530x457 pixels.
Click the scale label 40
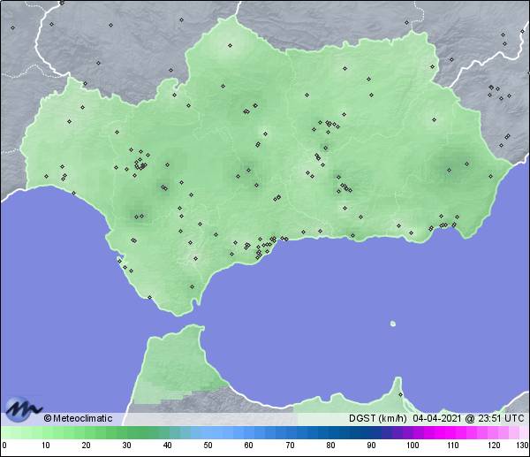[x=167, y=445]
